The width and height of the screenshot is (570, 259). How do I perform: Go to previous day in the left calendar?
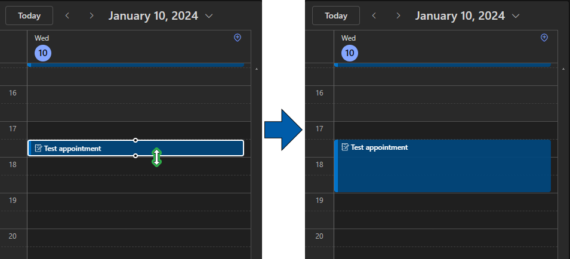pyautogui.click(x=67, y=16)
